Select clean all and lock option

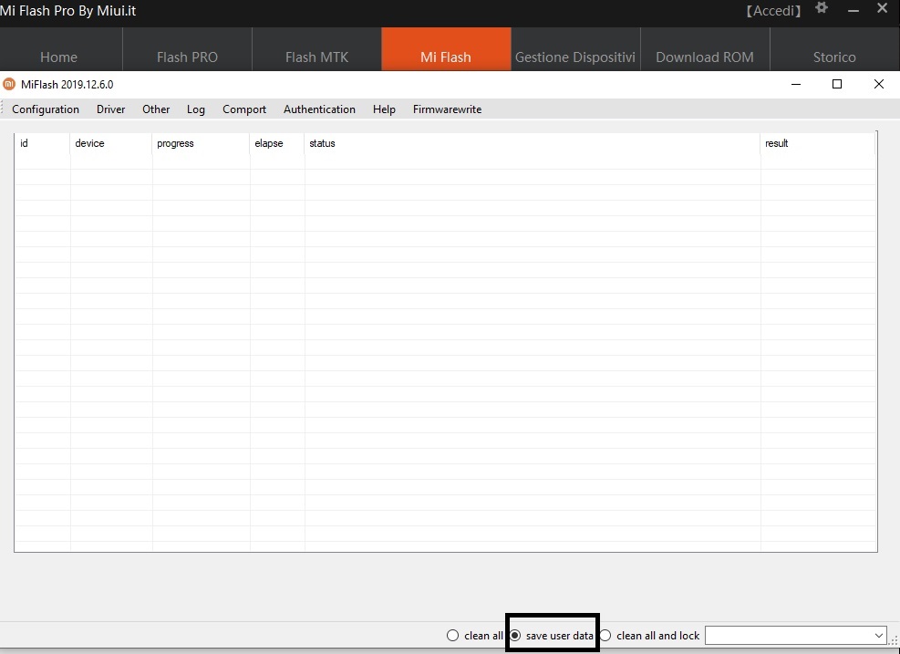point(649,636)
